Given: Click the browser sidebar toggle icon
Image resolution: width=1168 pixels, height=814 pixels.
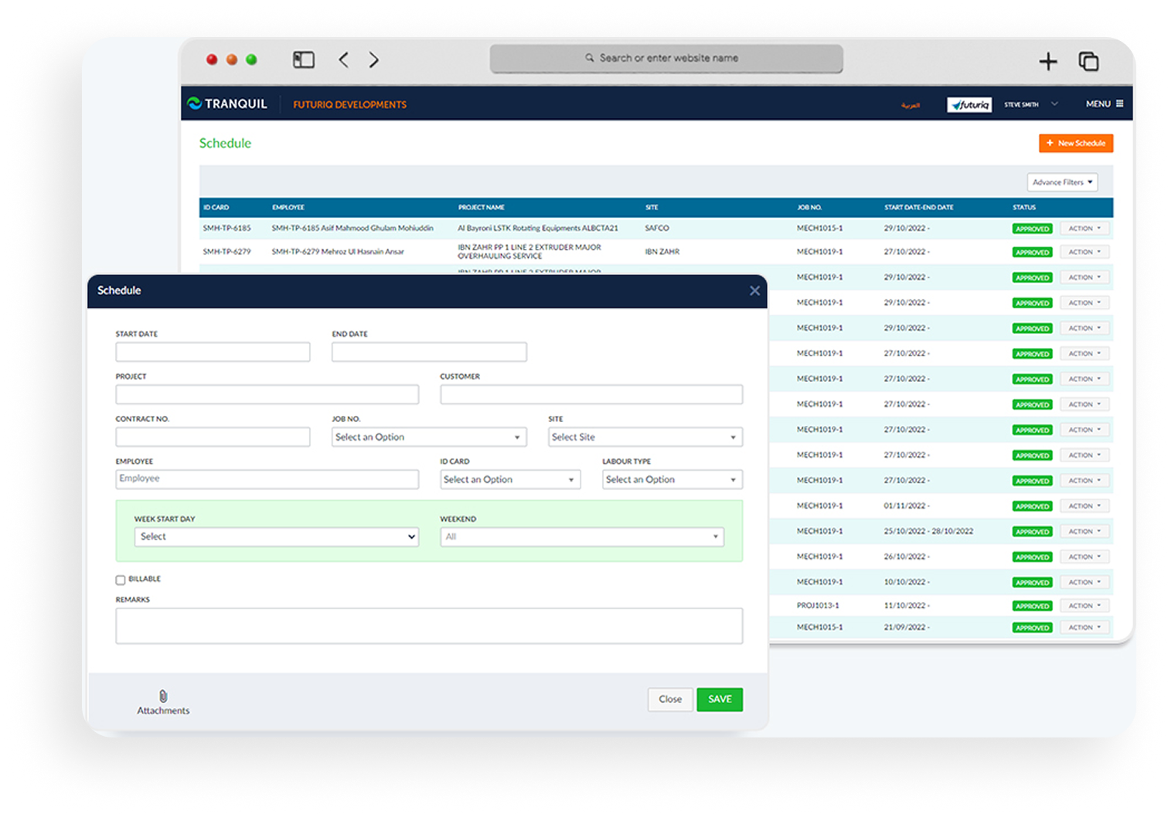Looking at the screenshot, I should (304, 60).
